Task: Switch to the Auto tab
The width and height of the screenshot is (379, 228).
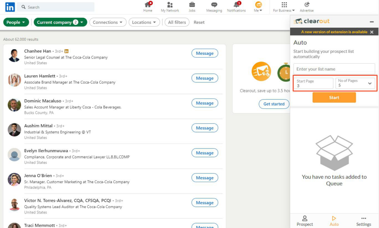Action: point(334,221)
